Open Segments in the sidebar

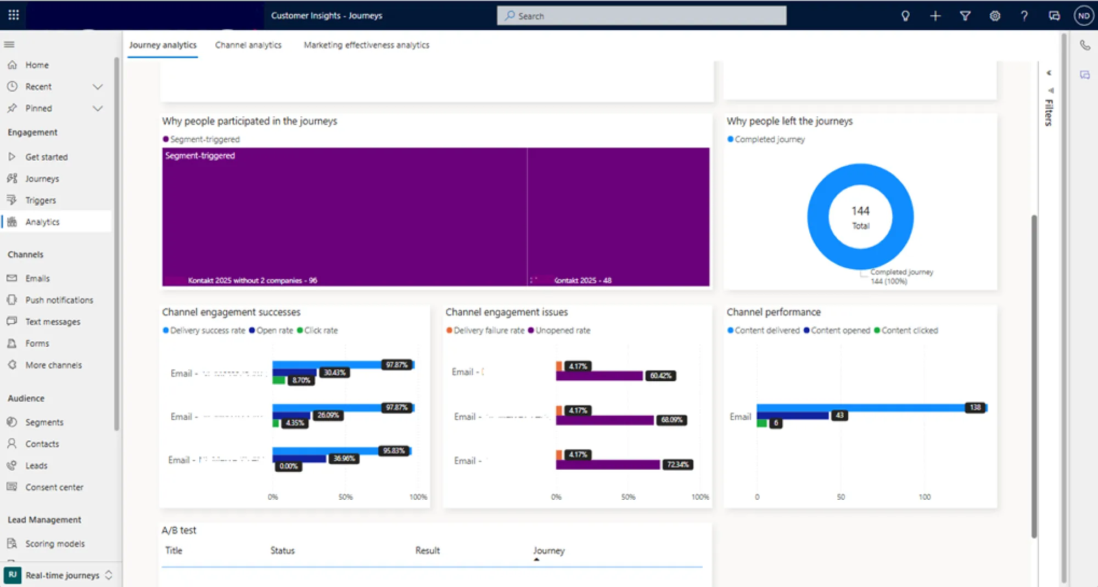44,422
